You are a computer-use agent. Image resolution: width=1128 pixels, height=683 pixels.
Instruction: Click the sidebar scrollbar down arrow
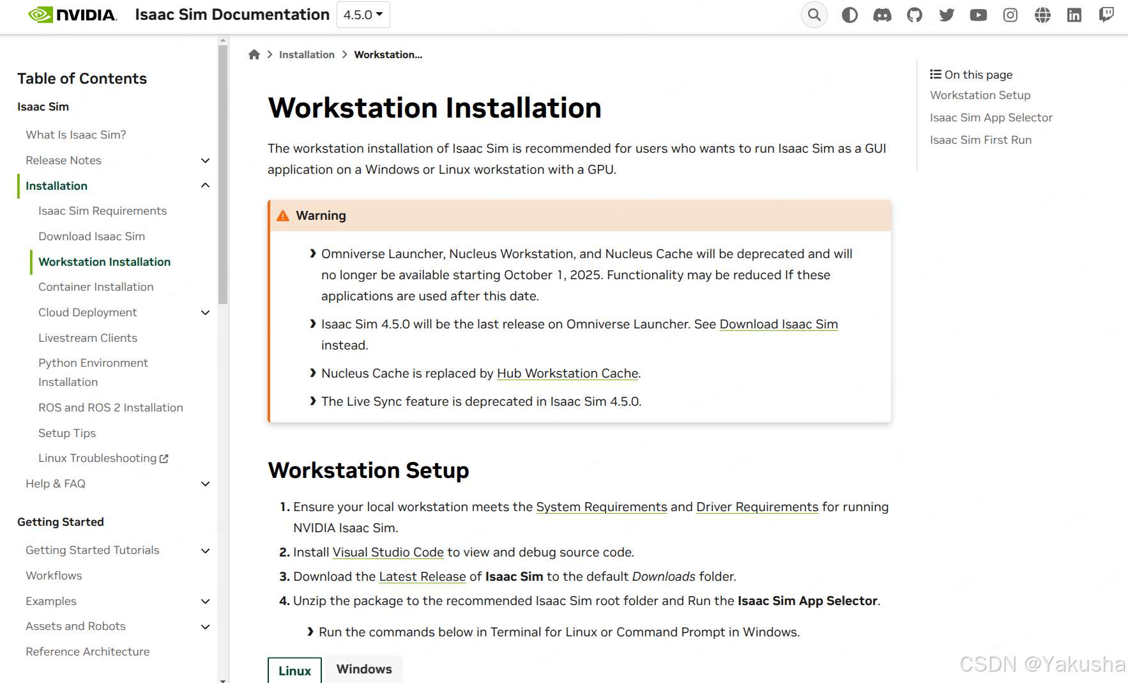point(223,680)
